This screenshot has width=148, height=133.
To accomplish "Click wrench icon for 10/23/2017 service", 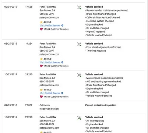I will tap(79, 75).
